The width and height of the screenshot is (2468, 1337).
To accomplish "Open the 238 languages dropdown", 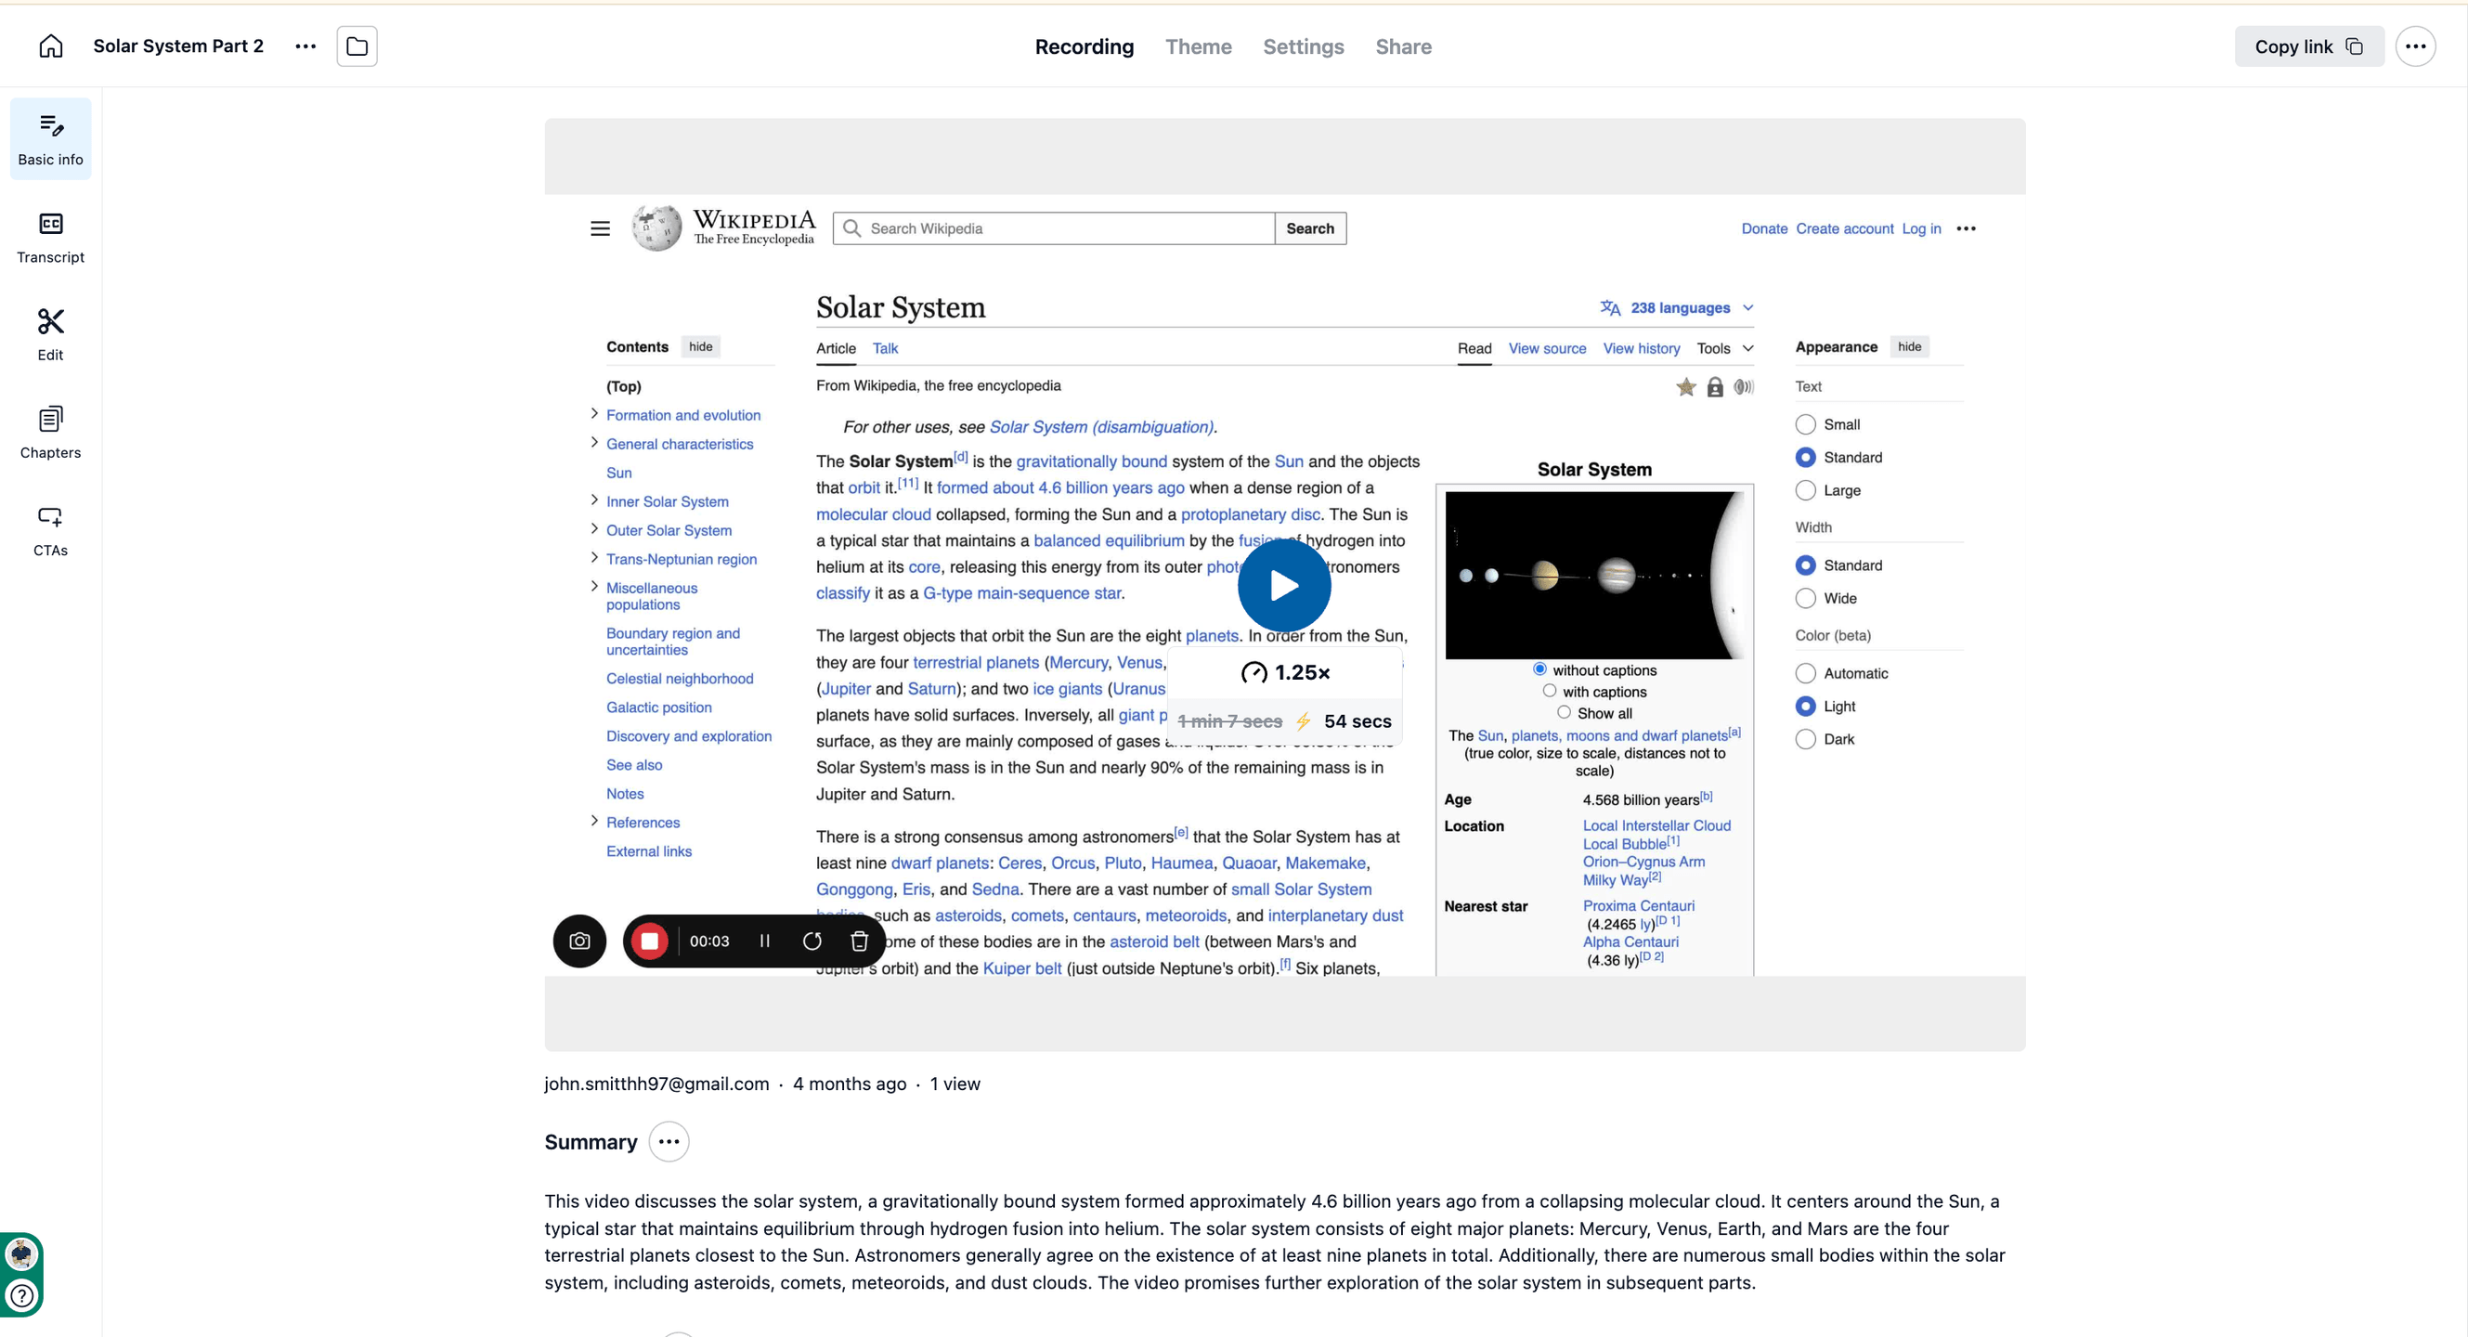I will click(1677, 307).
